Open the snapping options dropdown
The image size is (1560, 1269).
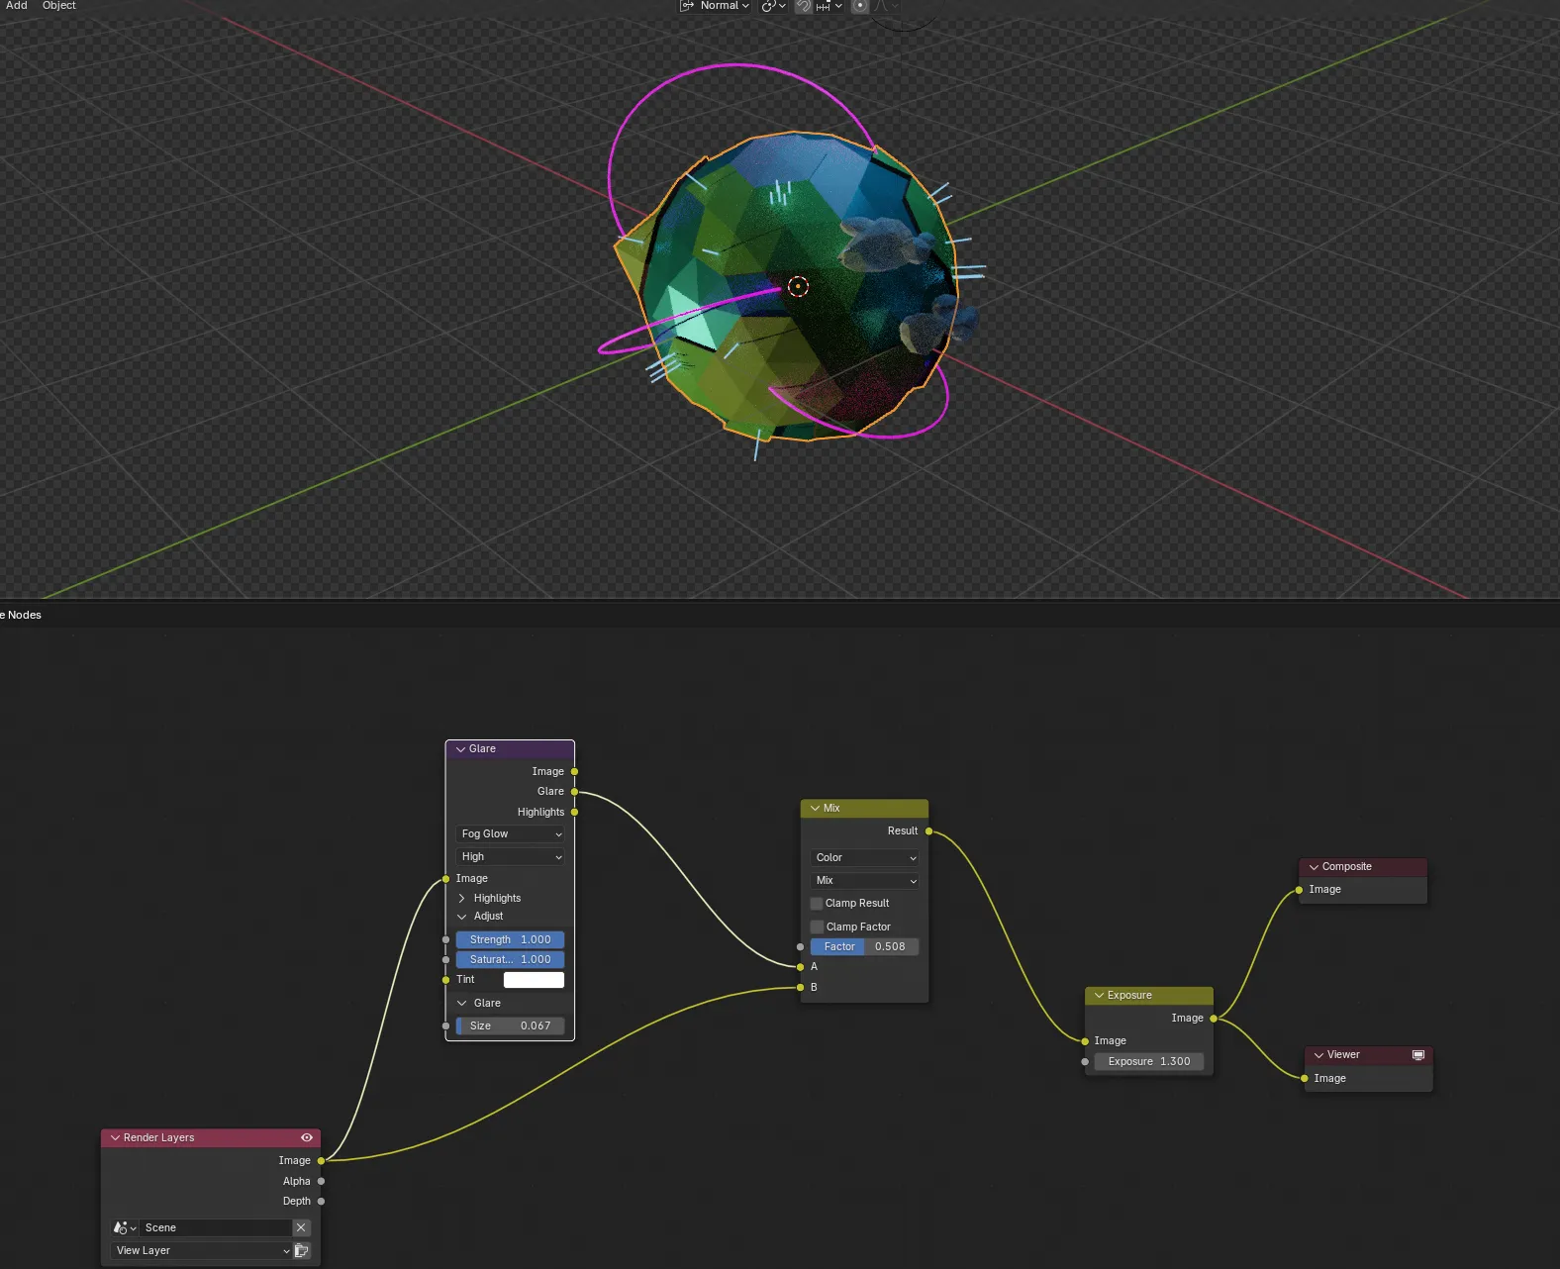[x=829, y=6]
